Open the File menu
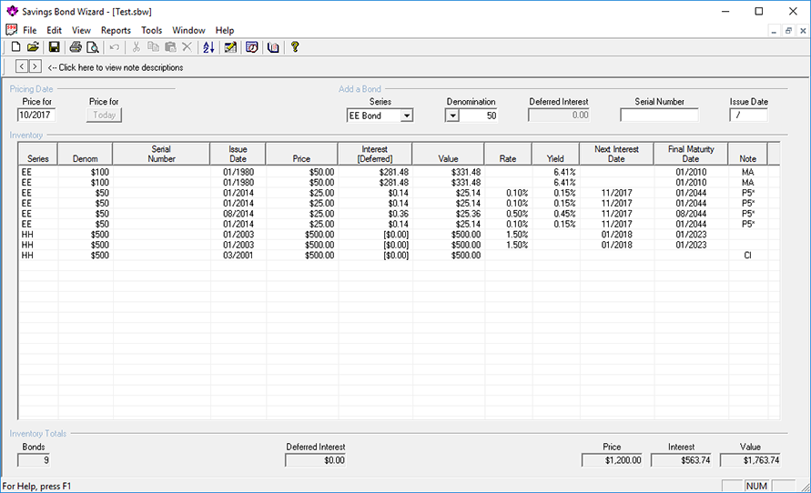811x493 pixels. click(29, 30)
